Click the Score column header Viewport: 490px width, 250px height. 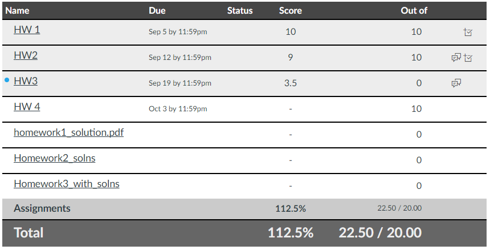[x=291, y=11]
